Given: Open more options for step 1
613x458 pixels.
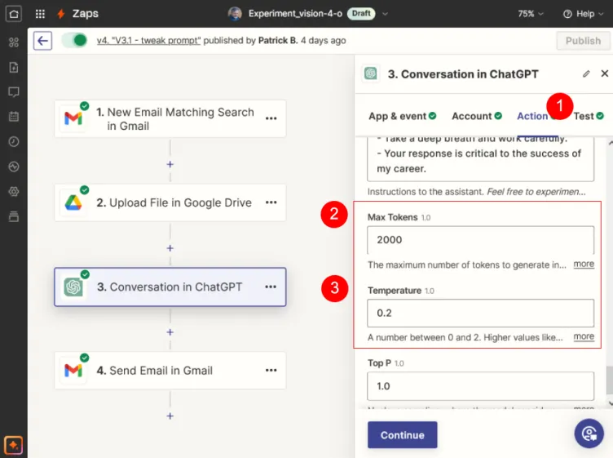Looking at the screenshot, I should [x=271, y=118].
